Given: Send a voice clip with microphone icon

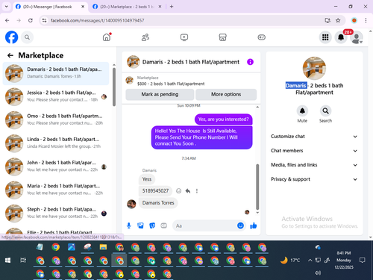Looking at the screenshot, I should 129,225.
